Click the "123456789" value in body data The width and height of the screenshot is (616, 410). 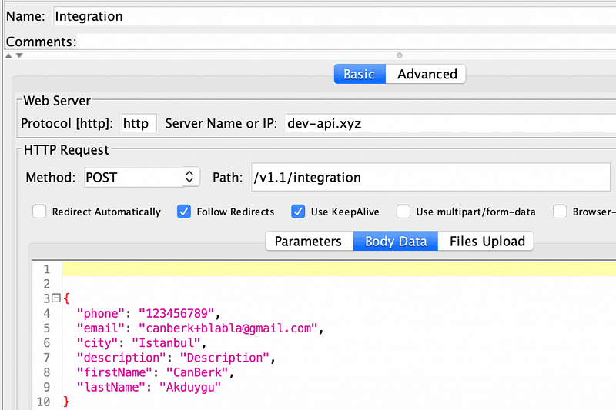point(176,314)
